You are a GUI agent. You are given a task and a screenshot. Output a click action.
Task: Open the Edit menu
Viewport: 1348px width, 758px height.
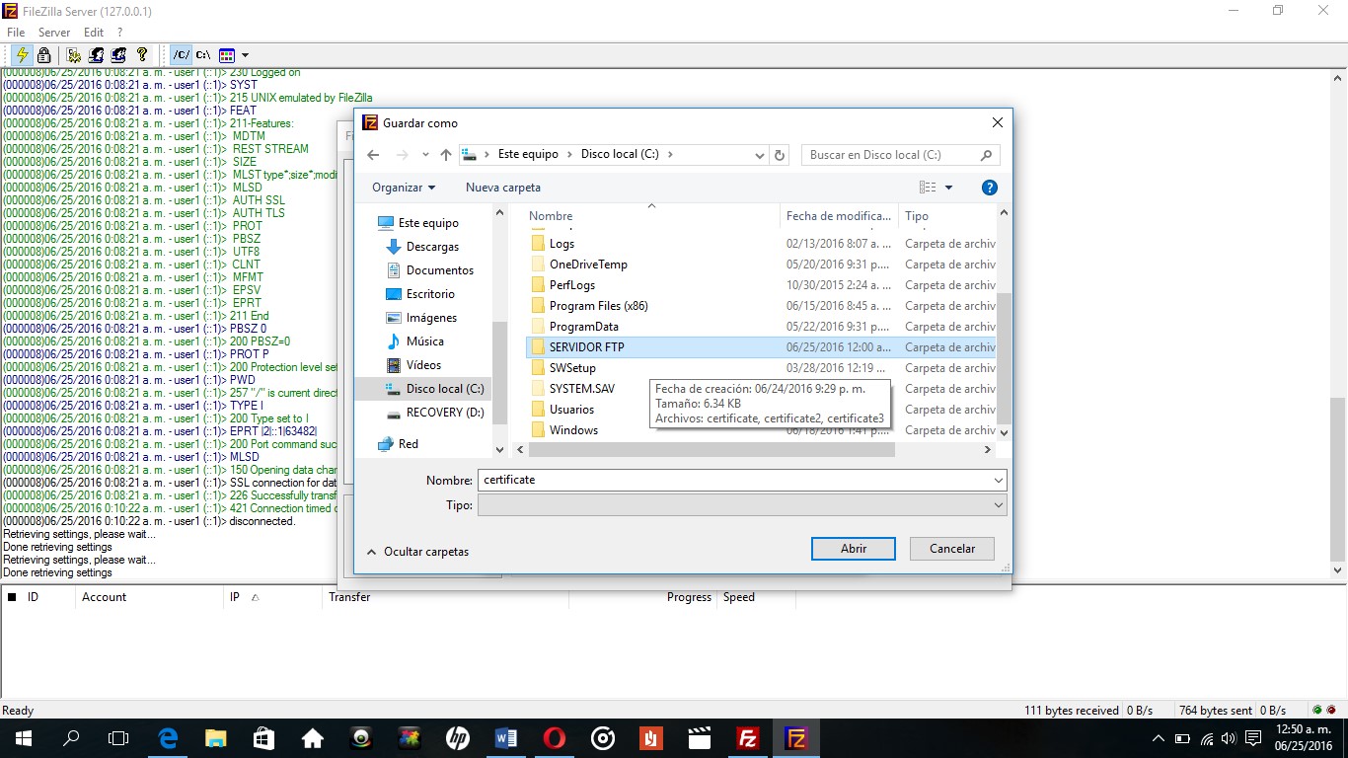tap(94, 32)
